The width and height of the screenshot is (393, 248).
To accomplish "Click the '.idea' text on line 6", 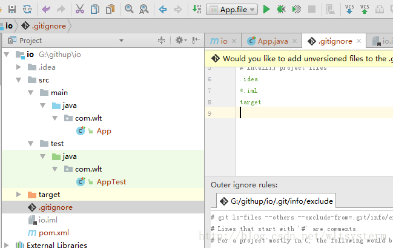I will click(249, 79).
